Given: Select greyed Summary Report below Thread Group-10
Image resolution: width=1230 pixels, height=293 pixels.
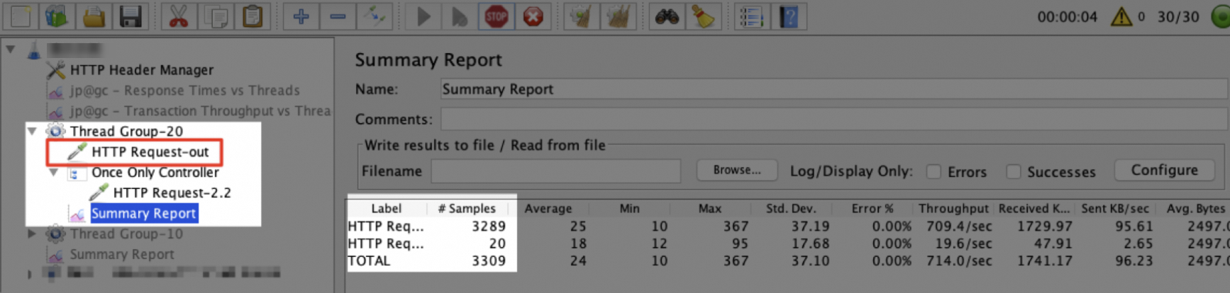Looking at the screenshot, I should coord(122,254).
